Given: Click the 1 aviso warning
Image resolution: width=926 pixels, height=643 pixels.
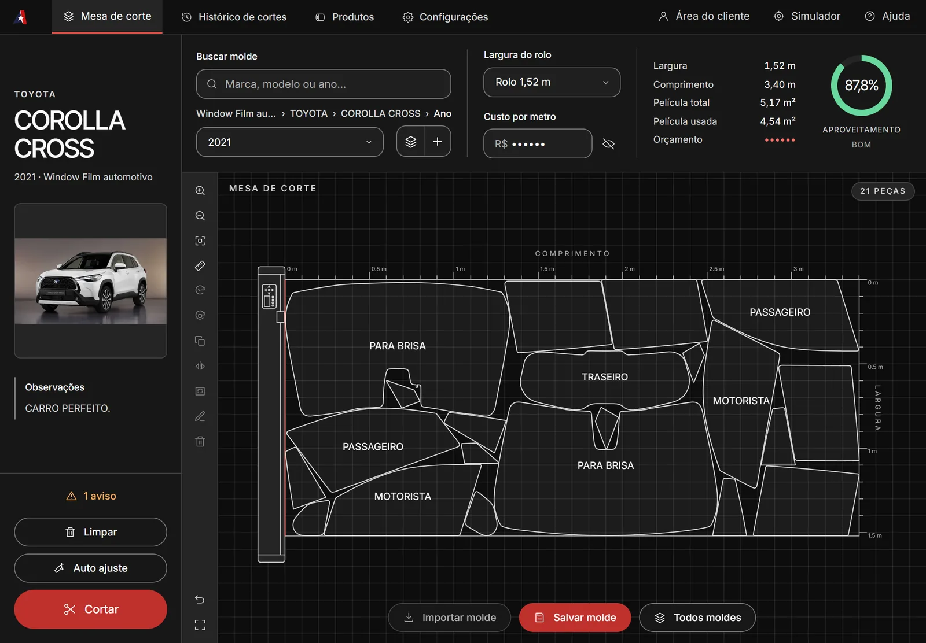Looking at the screenshot, I should tap(91, 496).
